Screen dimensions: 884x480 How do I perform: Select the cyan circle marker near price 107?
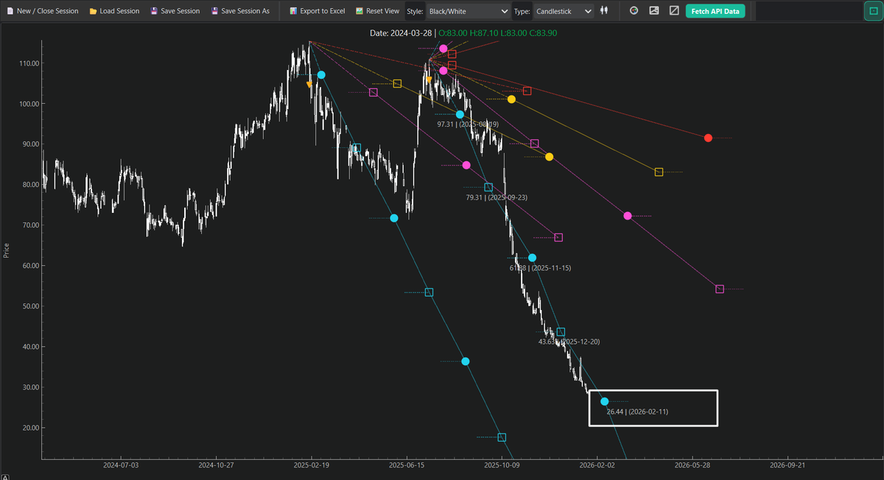point(321,75)
